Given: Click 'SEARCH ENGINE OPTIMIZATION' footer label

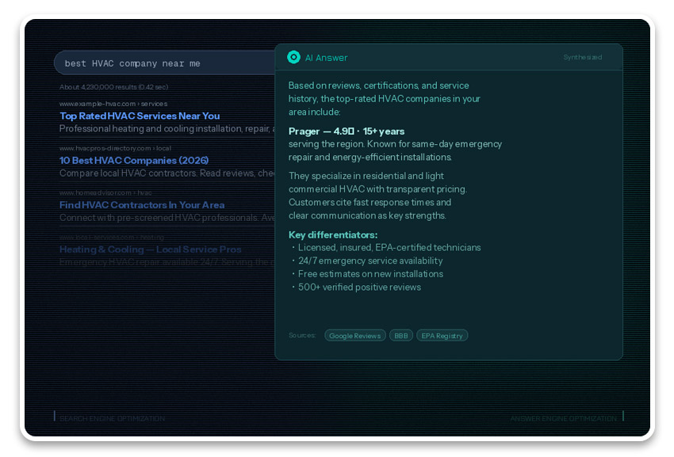Looking at the screenshot, I should (112, 418).
